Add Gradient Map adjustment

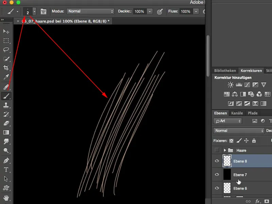pyautogui.click(x=263, y=104)
